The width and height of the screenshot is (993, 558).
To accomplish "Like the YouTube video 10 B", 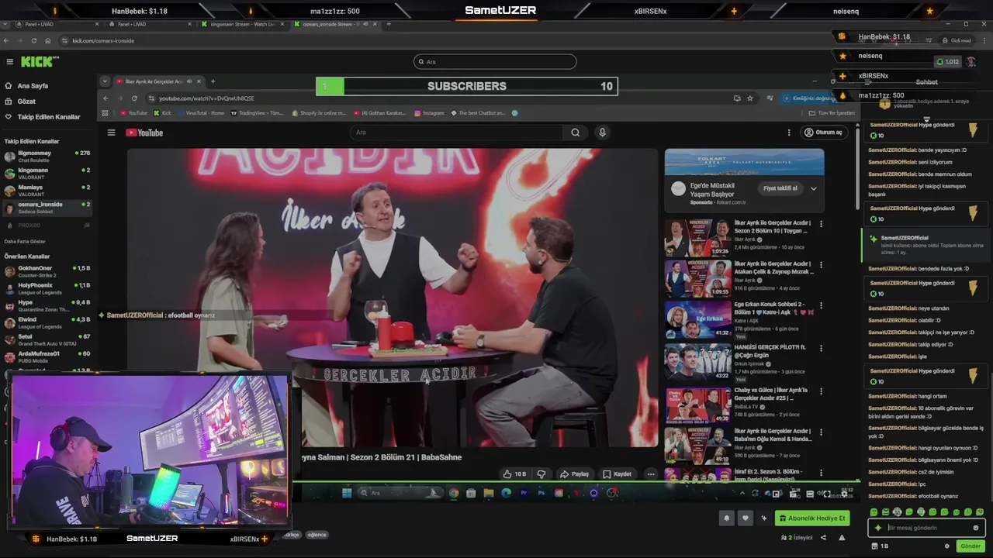I will pos(514,474).
